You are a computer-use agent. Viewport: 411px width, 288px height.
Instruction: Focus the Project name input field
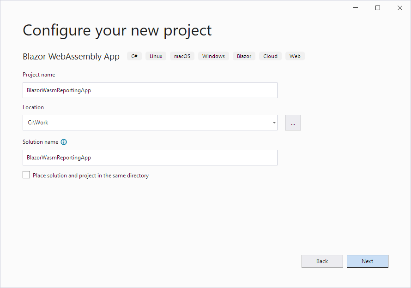click(150, 90)
